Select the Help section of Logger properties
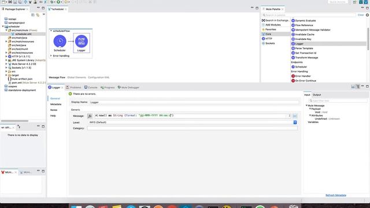This screenshot has width=370, height=208. pos(53,116)
